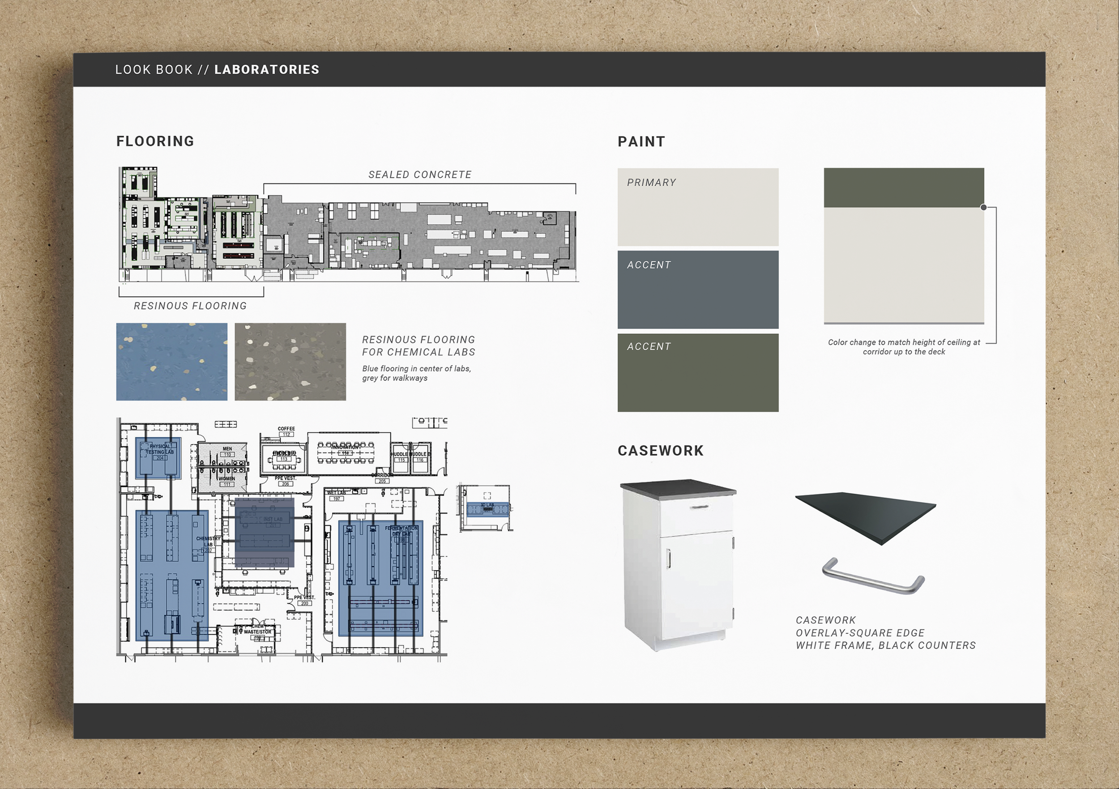
Task: Click the 'Blue flooring in center of labs' note
Action: coord(417,373)
